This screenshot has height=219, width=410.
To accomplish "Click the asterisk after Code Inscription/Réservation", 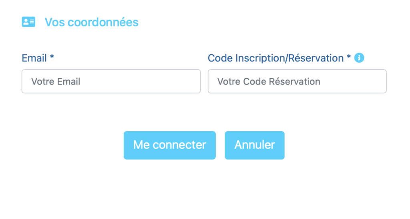I will click(349, 58).
